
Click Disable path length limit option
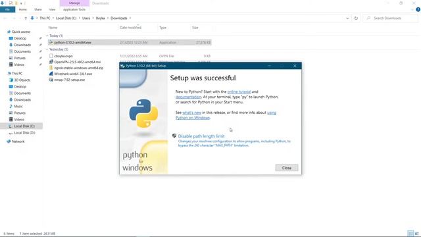(201, 136)
